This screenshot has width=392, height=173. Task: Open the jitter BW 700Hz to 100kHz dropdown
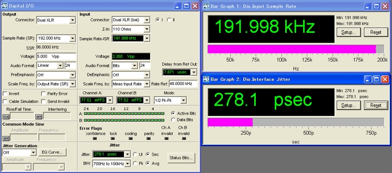tap(127, 163)
